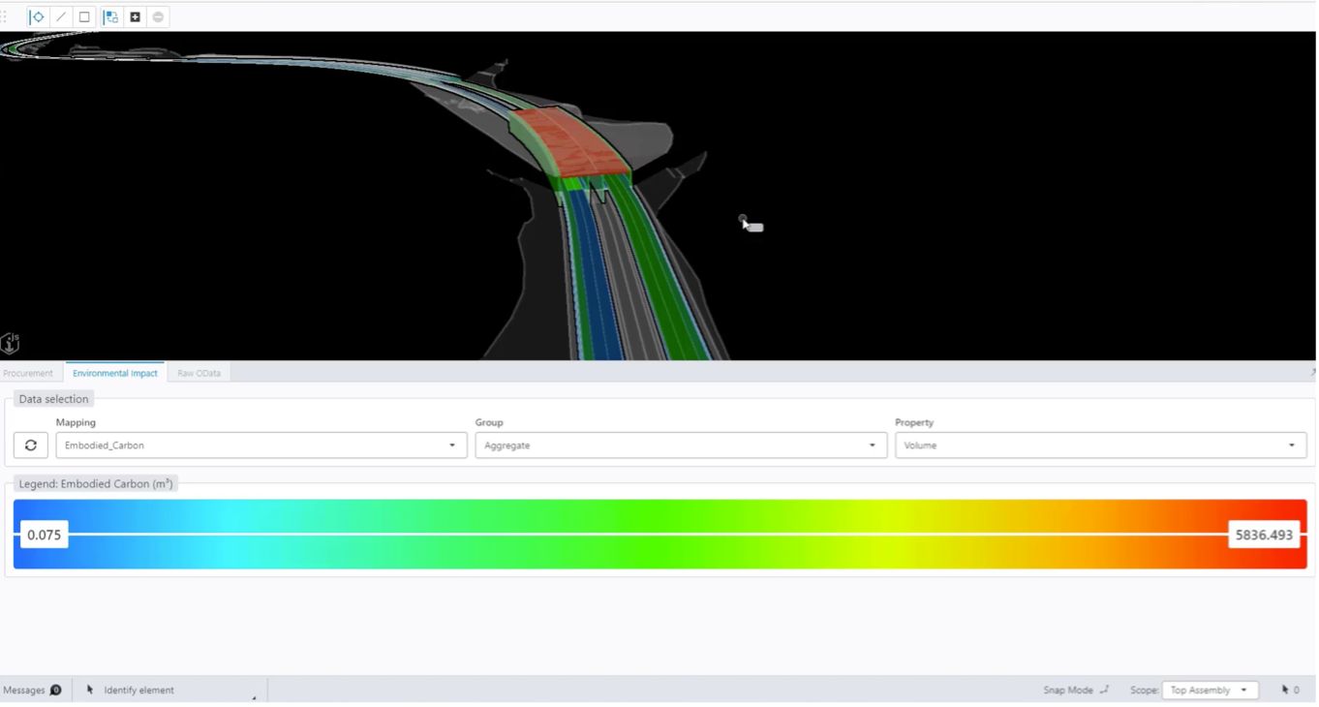The image size is (1319, 707).
Task: Click the view orientation marker in the viewport
Action: coord(13,341)
